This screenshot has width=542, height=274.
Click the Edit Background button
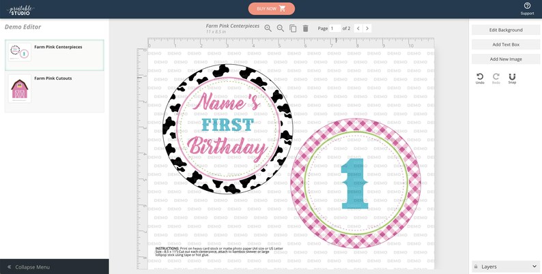click(x=506, y=30)
